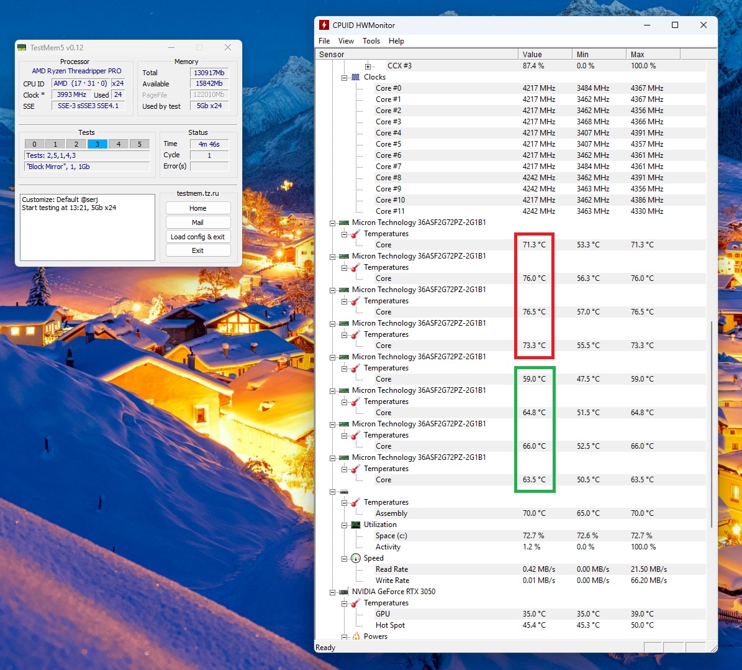Click the 3993 MHz Clock field
Viewport: 742px width, 670px height.
click(x=71, y=94)
